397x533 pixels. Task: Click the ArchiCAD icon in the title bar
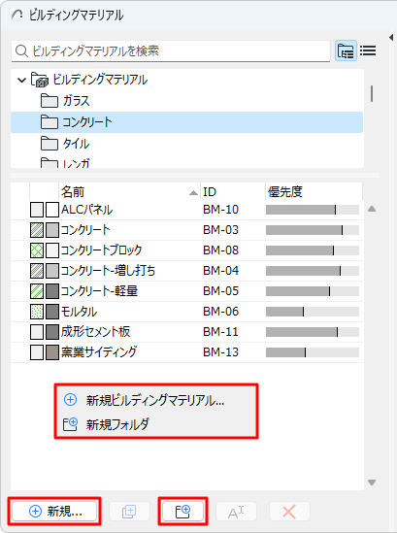pos(17,15)
